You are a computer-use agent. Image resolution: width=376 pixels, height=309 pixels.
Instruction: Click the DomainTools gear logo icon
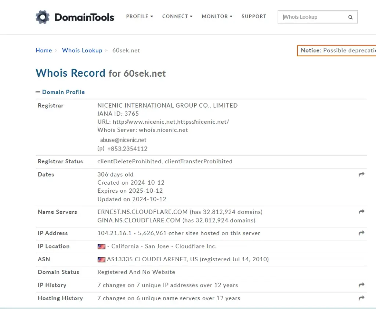[x=43, y=17]
